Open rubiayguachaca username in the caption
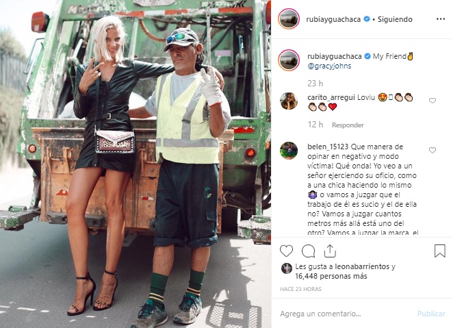451x328 pixels. click(x=335, y=56)
